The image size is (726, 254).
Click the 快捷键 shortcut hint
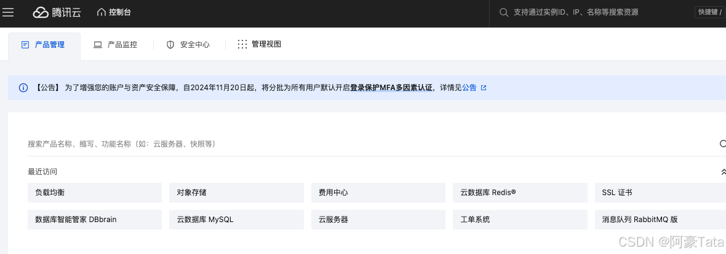point(709,12)
